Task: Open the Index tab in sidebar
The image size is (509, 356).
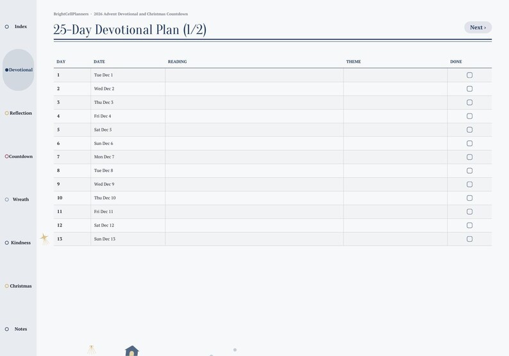Action: pyautogui.click(x=18, y=27)
